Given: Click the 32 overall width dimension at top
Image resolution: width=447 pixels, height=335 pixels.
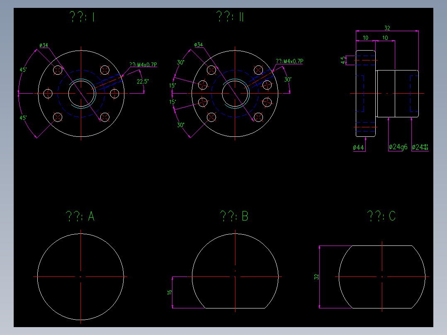Looking at the screenshot, I should click(386, 28).
